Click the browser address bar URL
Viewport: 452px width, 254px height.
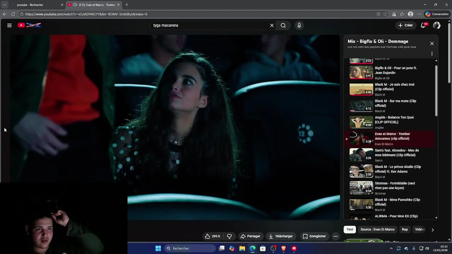point(86,14)
